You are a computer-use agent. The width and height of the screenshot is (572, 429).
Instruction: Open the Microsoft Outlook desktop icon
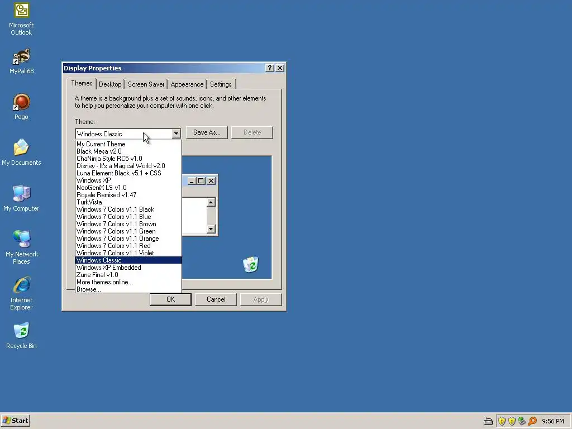(21, 19)
